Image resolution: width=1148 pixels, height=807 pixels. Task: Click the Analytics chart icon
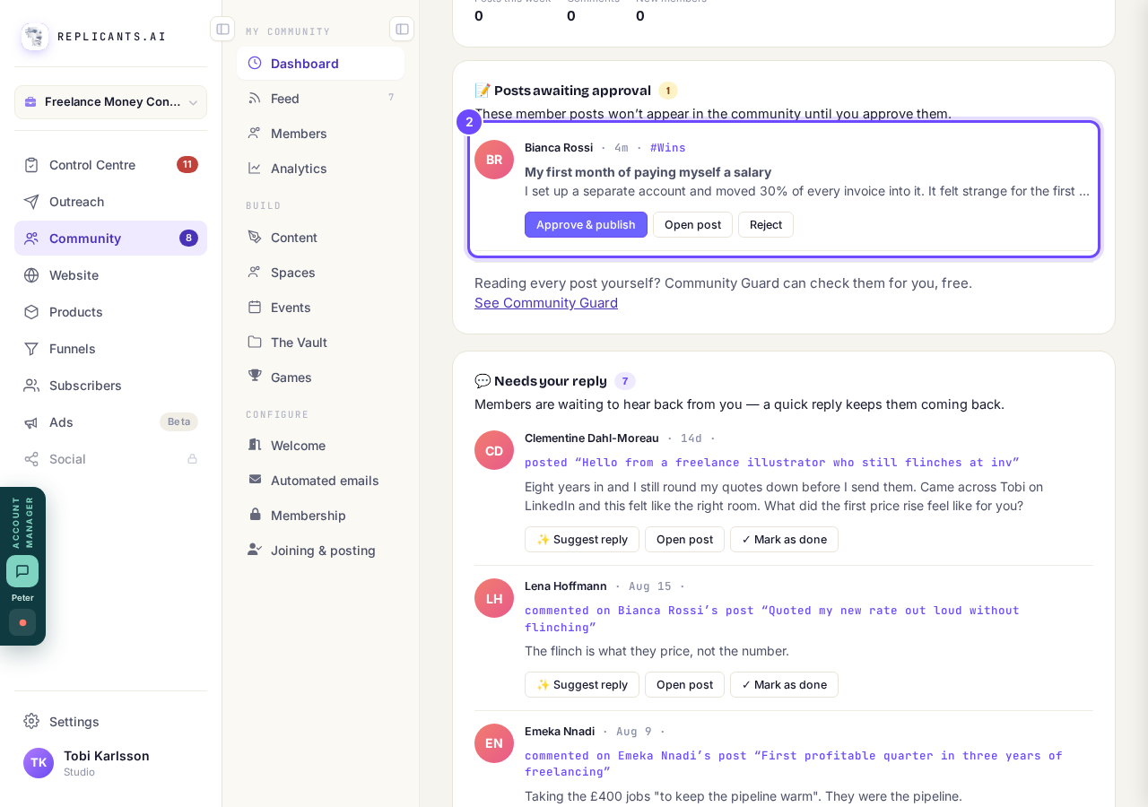tap(255, 168)
